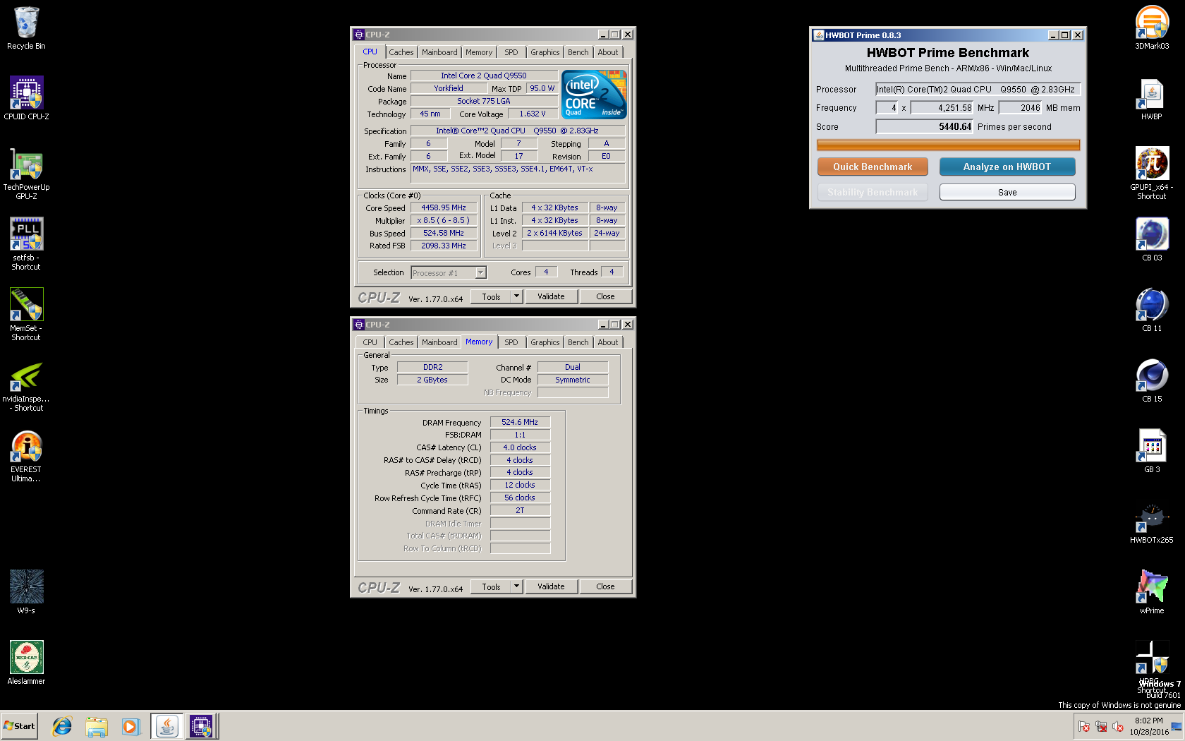The height and width of the screenshot is (741, 1185).
Task: Open EVEREST Ultimate desktop icon
Action: coord(26,456)
